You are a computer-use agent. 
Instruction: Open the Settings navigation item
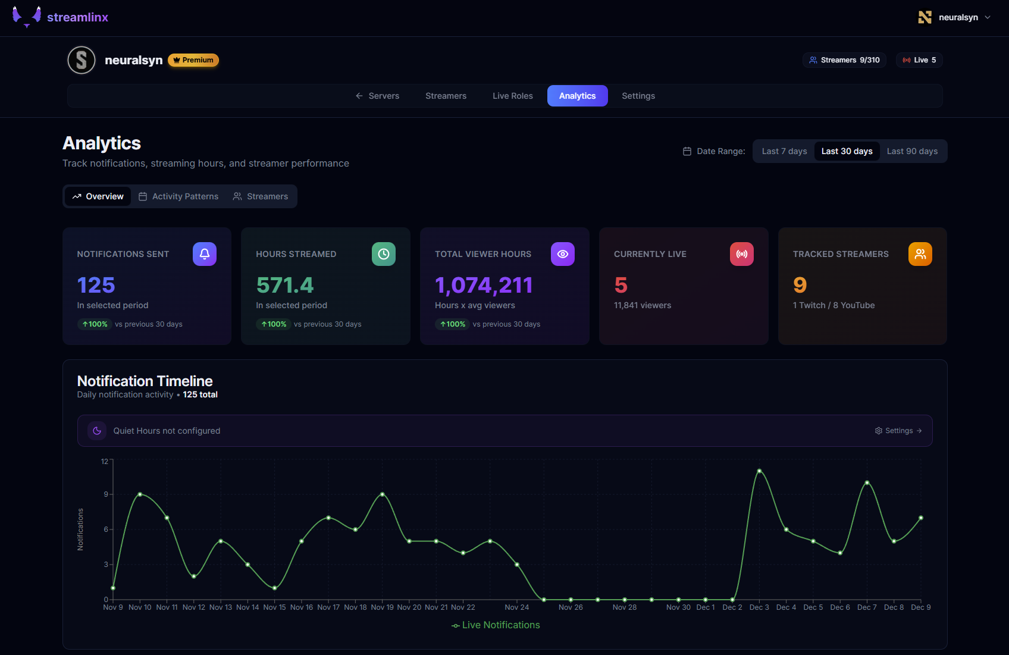[638, 95]
